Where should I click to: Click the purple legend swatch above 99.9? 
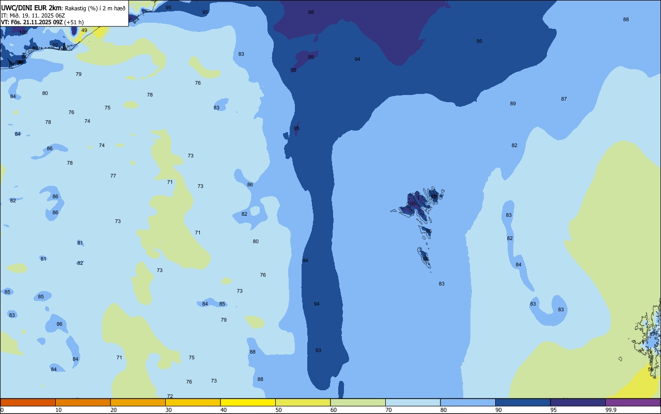click(633, 402)
